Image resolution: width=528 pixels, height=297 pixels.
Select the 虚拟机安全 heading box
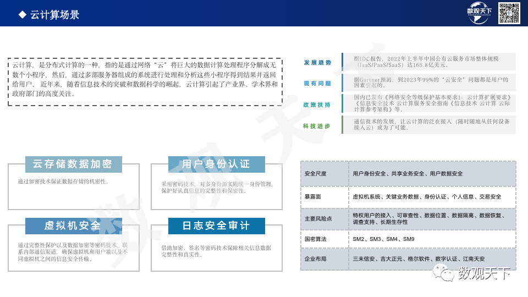click(x=73, y=226)
